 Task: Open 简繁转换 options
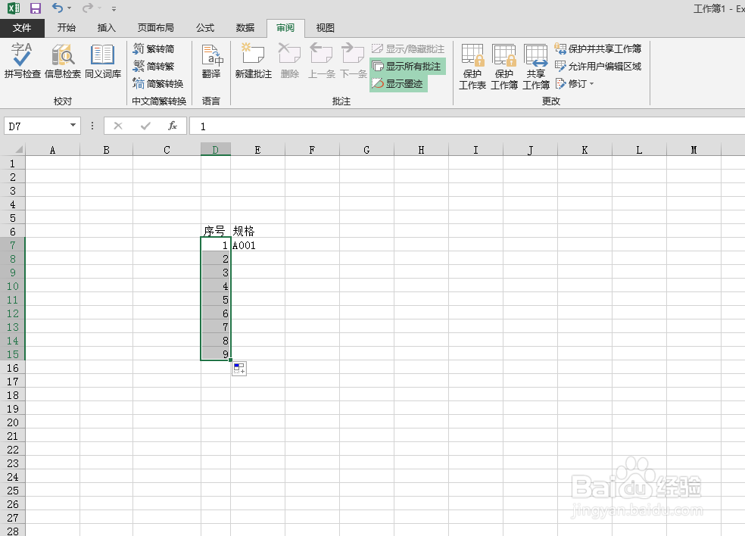pyautogui.click(x=157, y=83)
